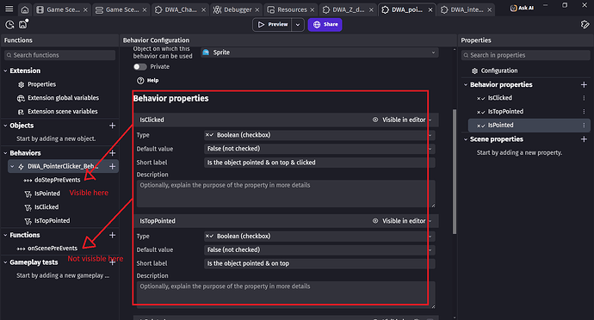The image size is (594, 320).
Task: Open the edit toolbar pencil icon
Action: point(585,25)
